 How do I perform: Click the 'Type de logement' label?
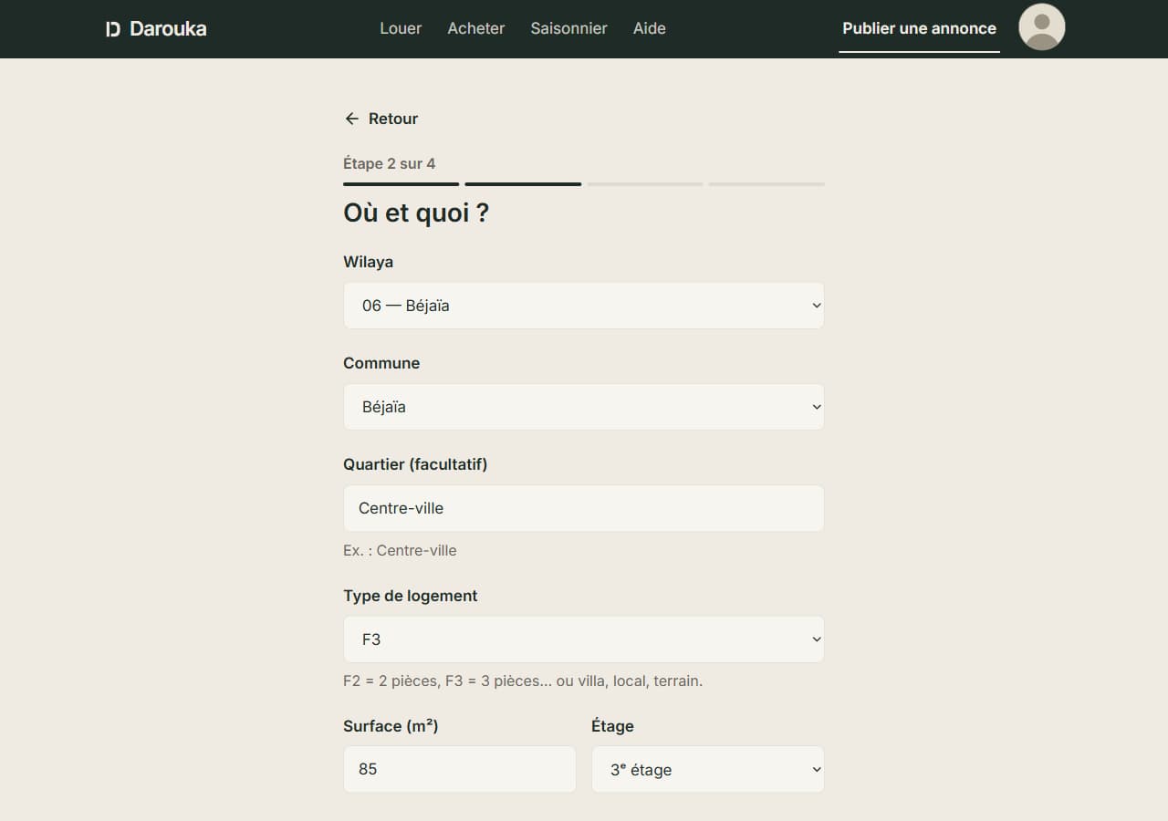click(x=411, y=596)
